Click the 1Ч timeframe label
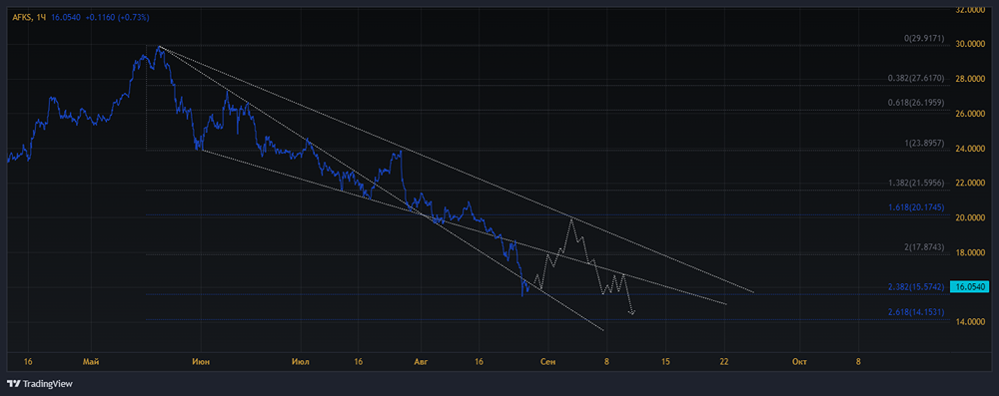 point(41,18)
